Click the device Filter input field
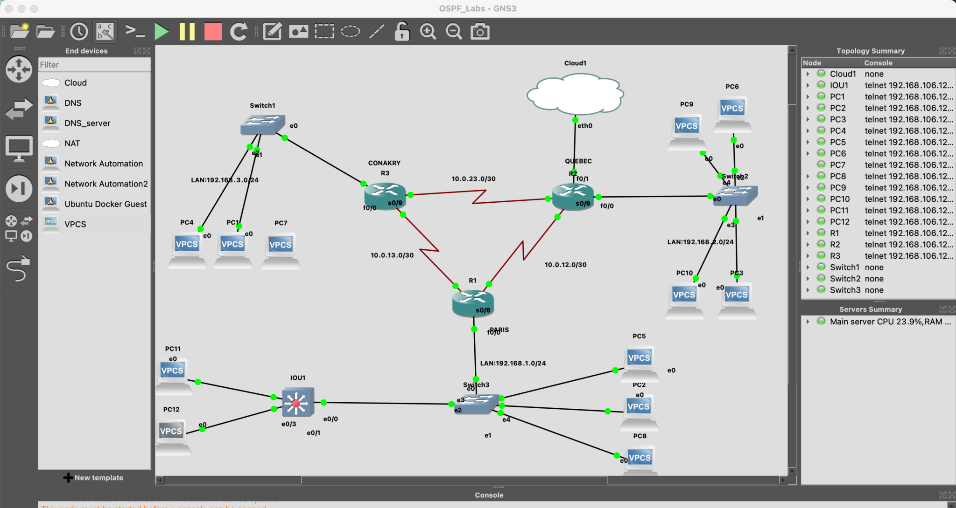956x508 pixels. [x=94, y=65]
